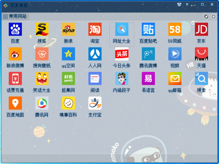The width and height of the screenshot is (219, 164).
Task: Open the 内涵段子 cartoon icon
Action: (122, 78)
